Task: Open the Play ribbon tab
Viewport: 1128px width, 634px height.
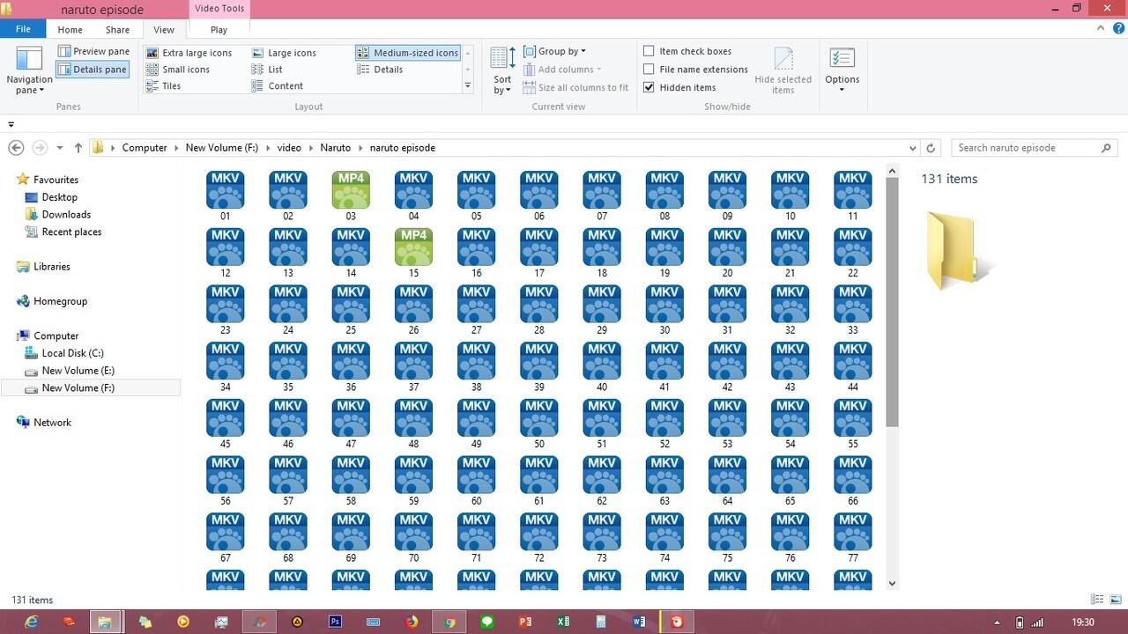Action: [219, 30]
